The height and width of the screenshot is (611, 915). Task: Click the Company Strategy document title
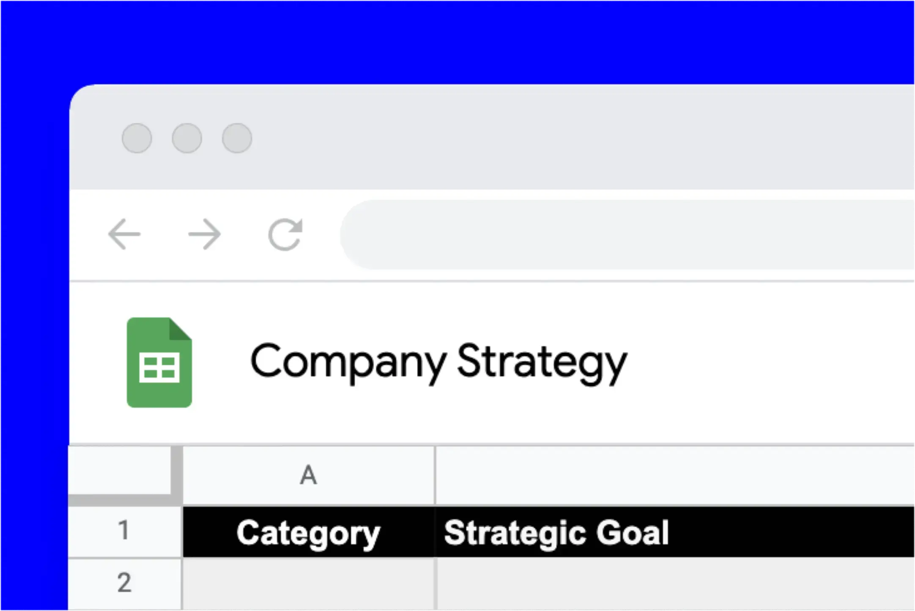[438, 362]
